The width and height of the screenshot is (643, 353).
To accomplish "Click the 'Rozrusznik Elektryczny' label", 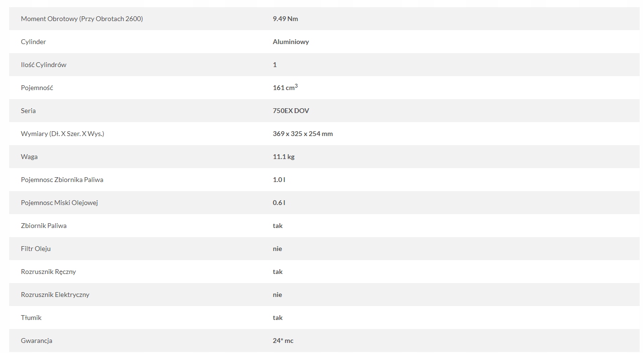I will [55, 295].
